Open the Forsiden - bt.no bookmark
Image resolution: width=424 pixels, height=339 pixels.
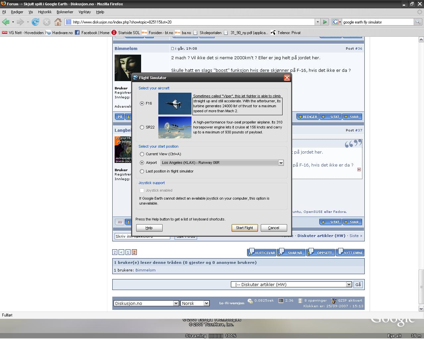(x=157, y=32)
